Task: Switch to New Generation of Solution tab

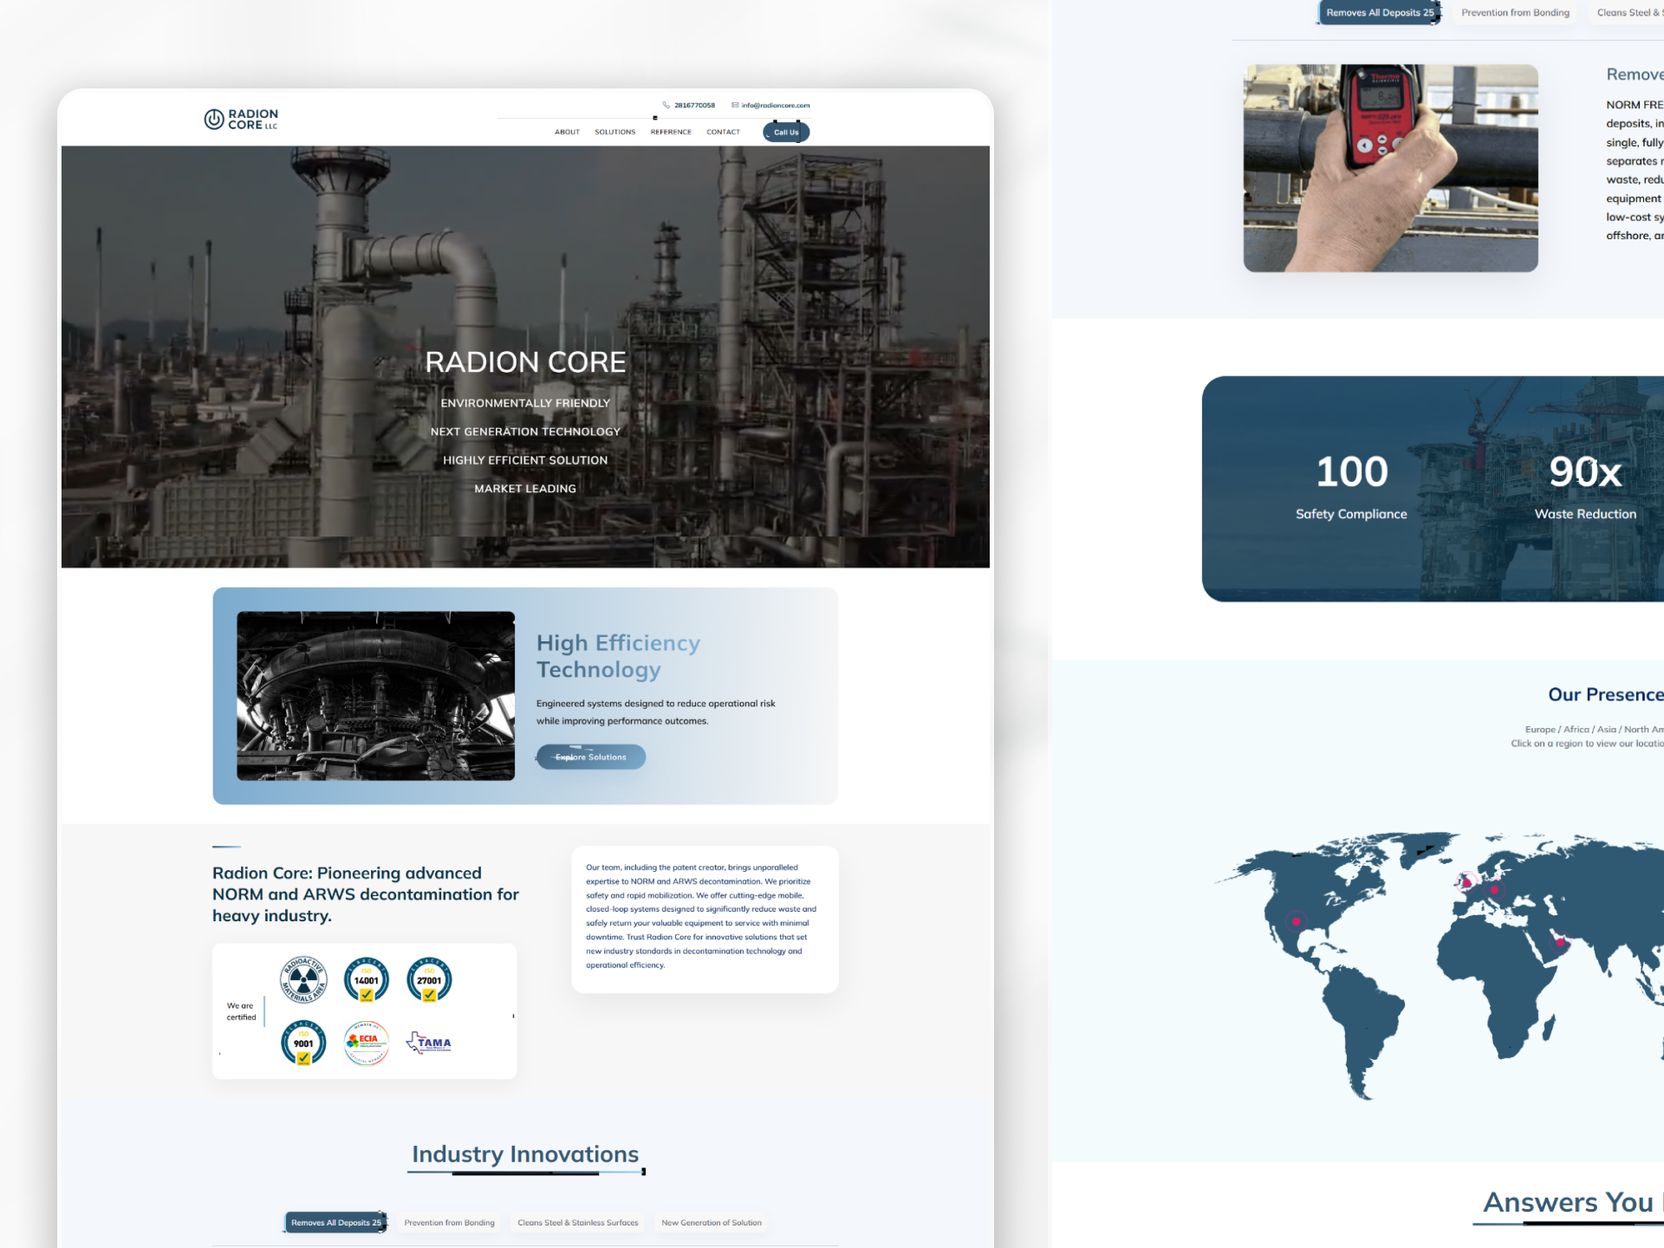Action: pyautogui.click(x=711, y=1223)
